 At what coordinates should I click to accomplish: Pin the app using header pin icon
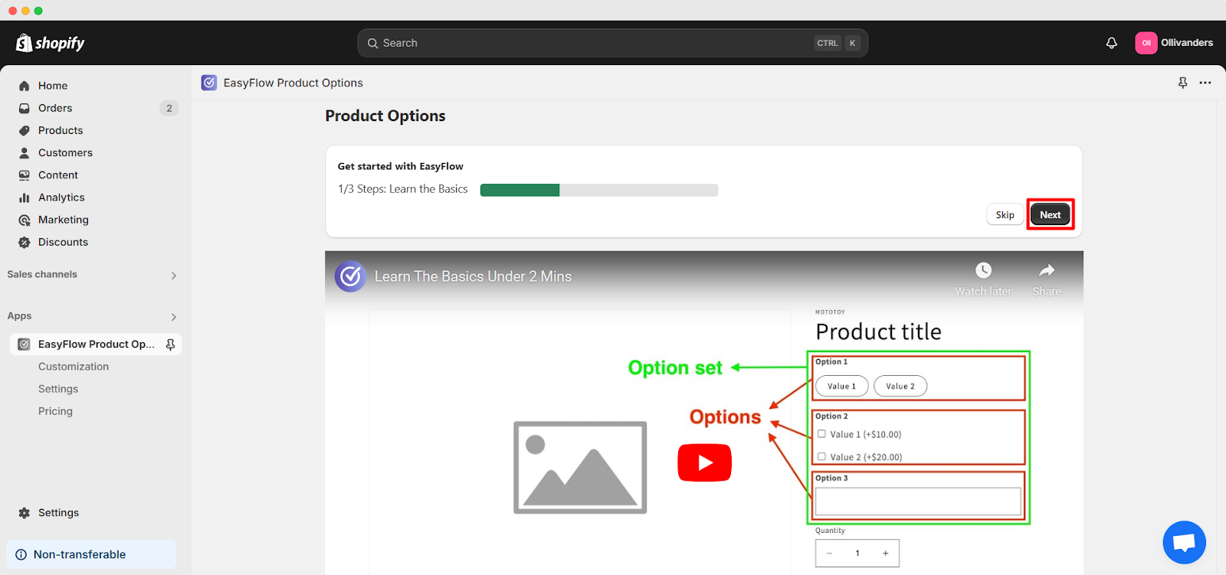click(x=1183, y=83)
